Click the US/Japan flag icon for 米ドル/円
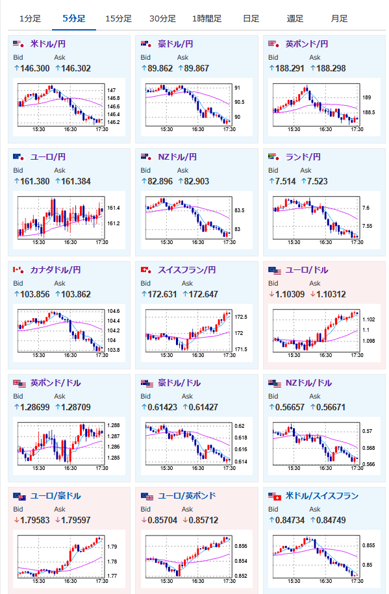 coord(19,44)
